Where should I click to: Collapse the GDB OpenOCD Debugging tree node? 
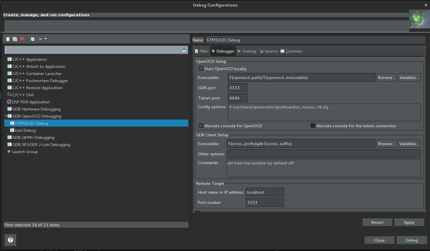[x=6, y=116]
